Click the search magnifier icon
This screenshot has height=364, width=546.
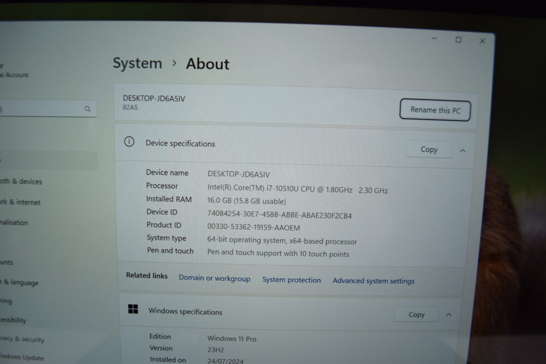(x=87, y=109)
